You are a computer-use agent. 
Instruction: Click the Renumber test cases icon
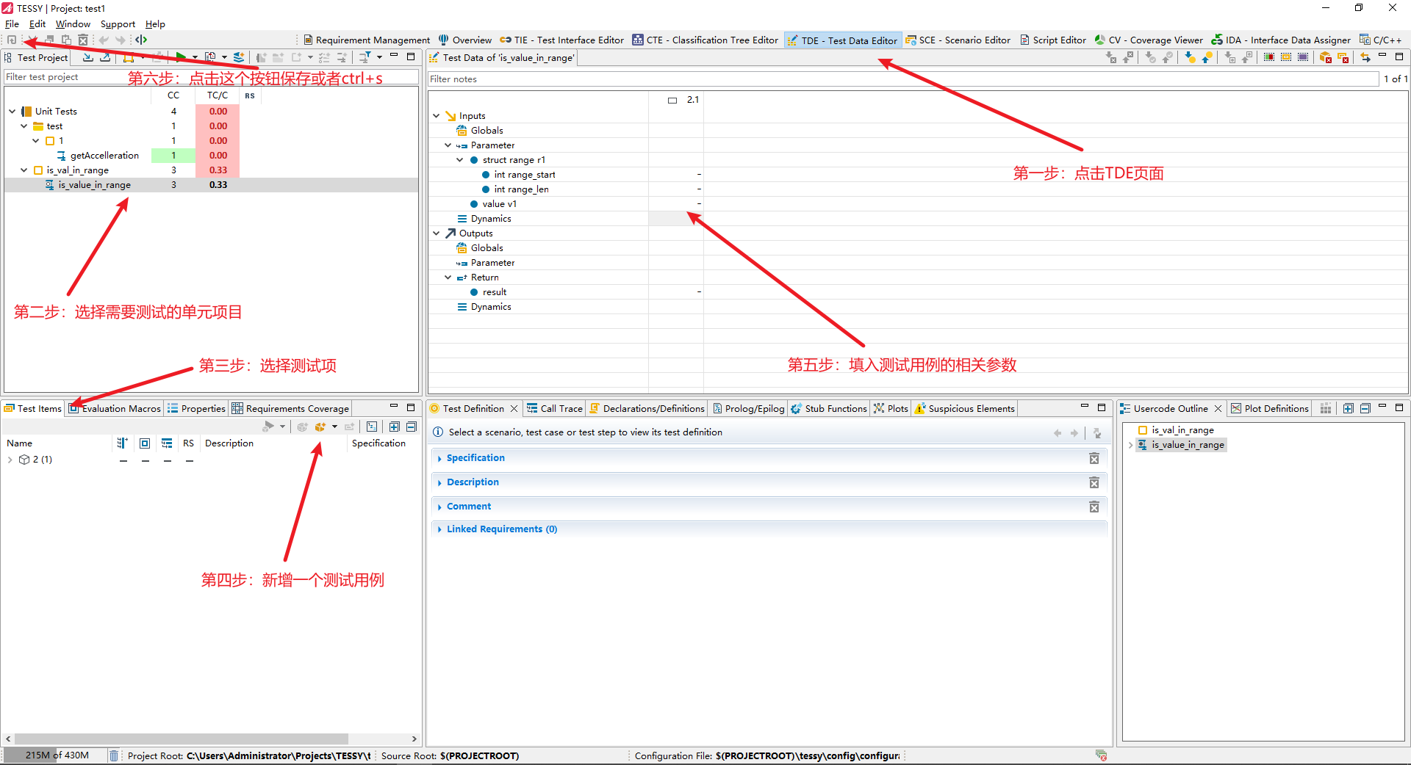point(372,427)
